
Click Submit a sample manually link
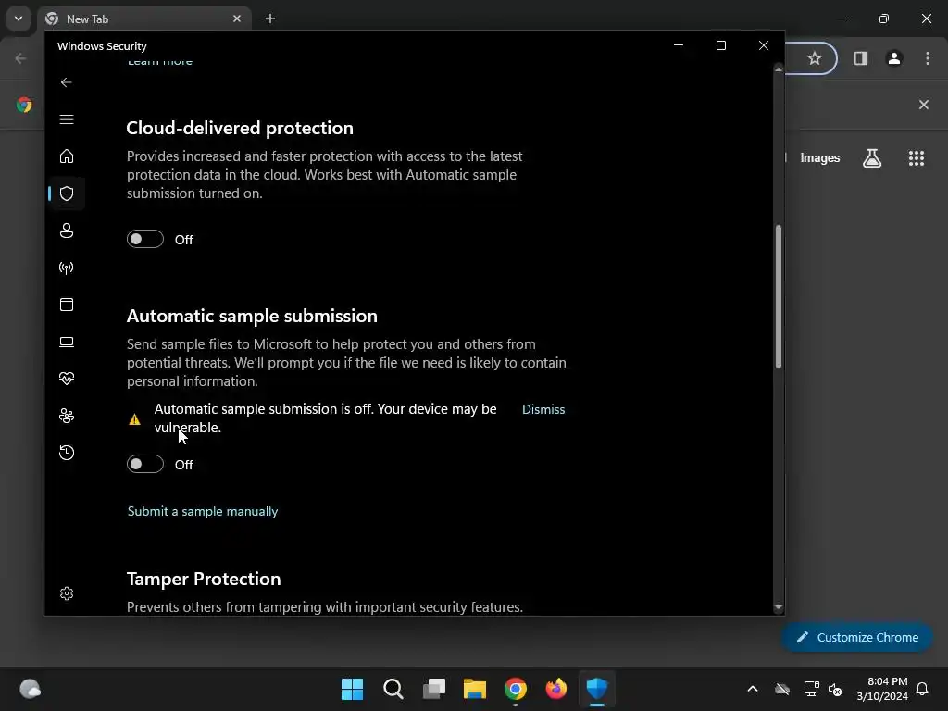tap(203, 511)
